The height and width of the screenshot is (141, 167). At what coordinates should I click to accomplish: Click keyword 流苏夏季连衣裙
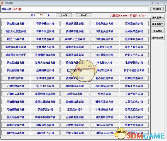[x=104, y=55]
